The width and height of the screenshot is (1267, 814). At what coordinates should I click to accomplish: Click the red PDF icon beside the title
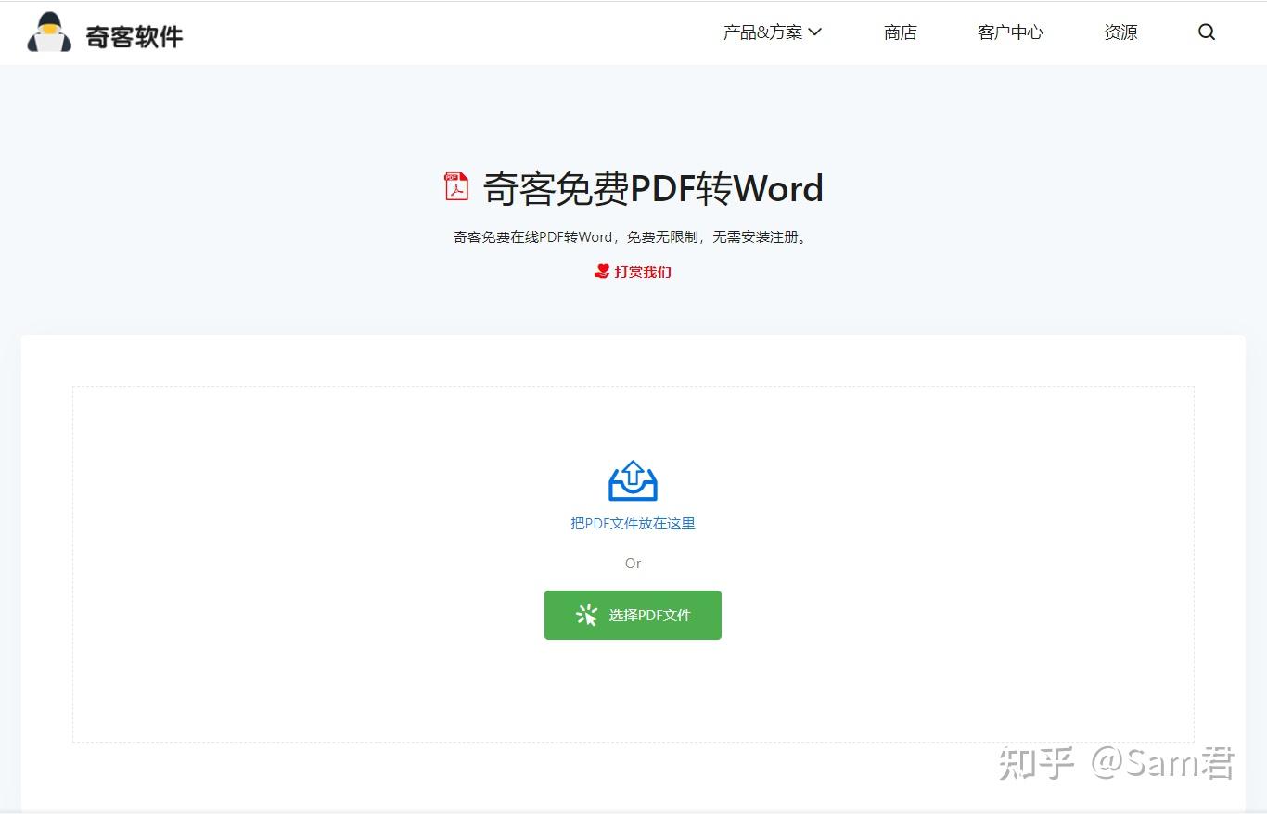pyautogui.click(x=456, y=186)
